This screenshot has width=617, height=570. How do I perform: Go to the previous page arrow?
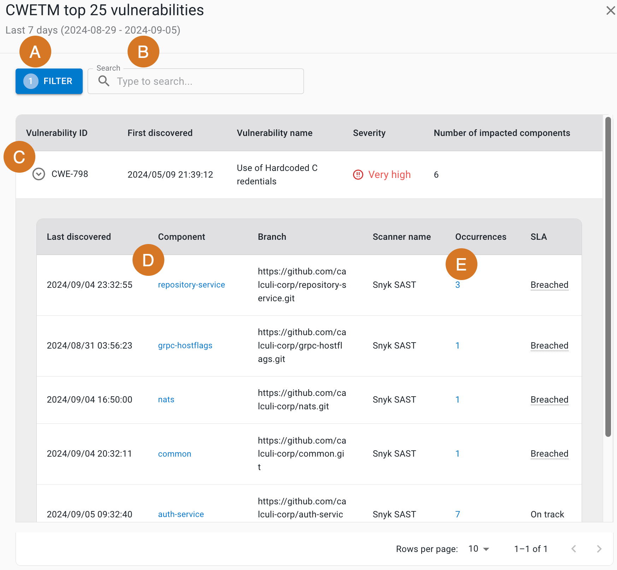point(574,549)
